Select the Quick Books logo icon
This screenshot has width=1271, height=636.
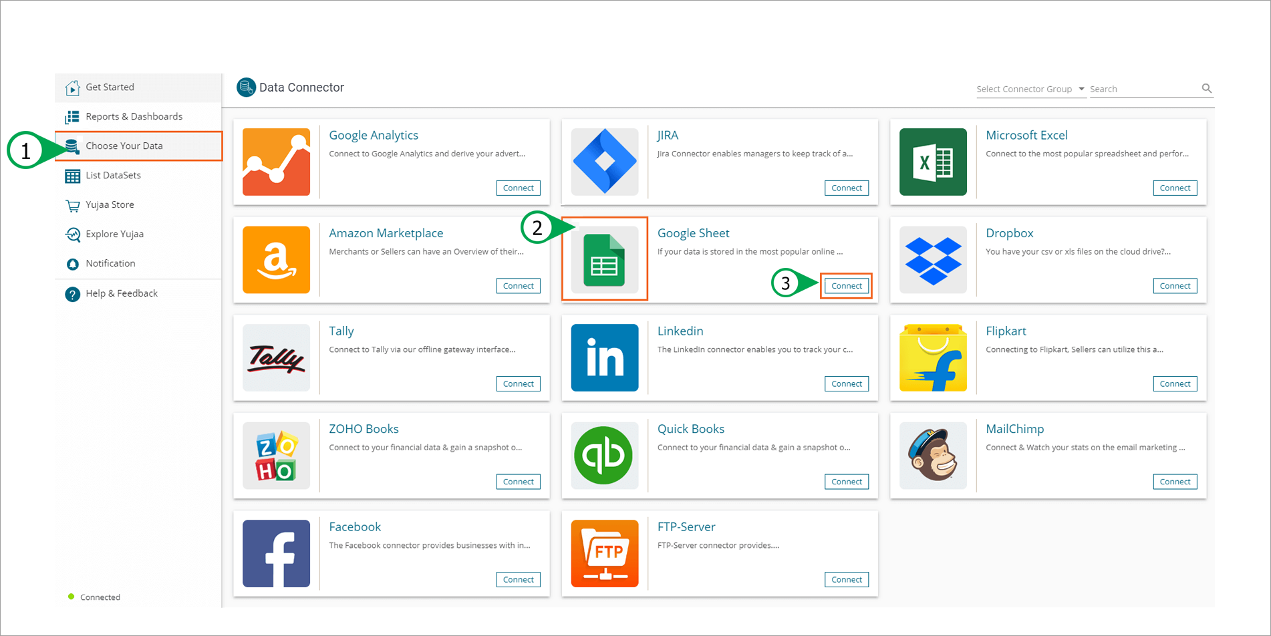(x=604, y=456)
